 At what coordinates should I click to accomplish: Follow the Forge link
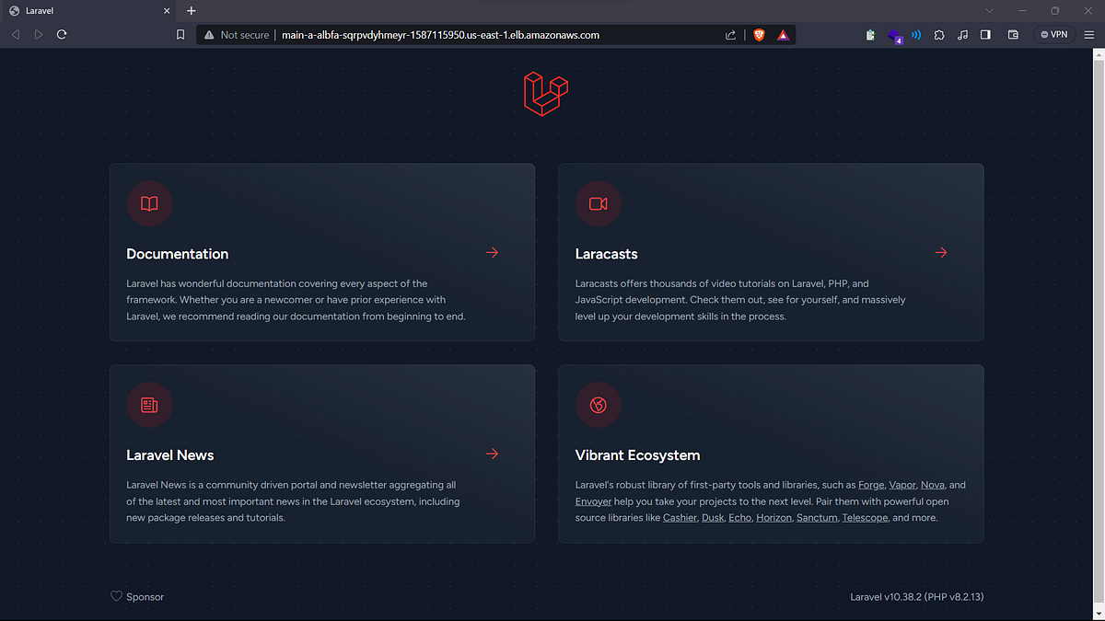870,485
